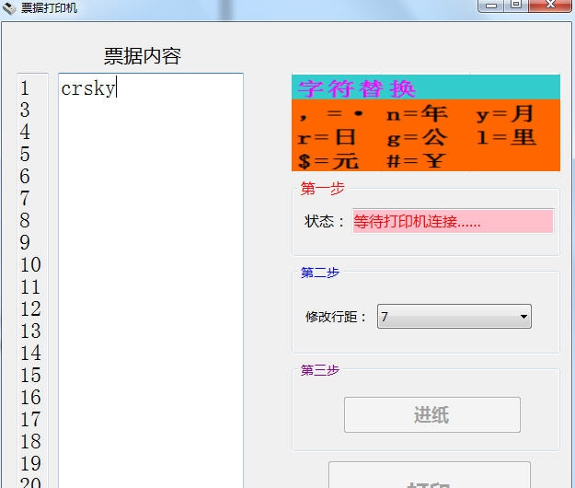Click the 状态： label
Viewport: 575px width, 488px height.
tap(325, 221)
